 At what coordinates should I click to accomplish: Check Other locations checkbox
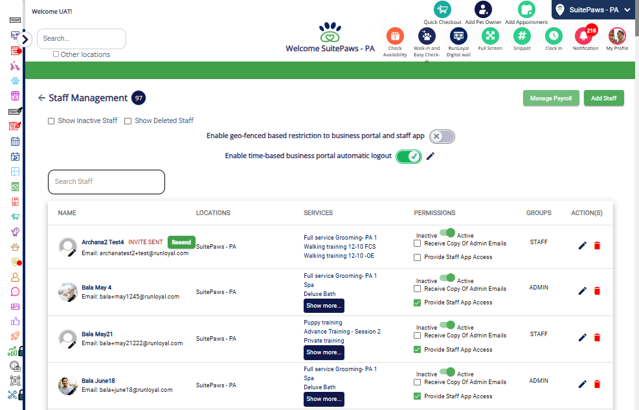click(x=56, y=54)
